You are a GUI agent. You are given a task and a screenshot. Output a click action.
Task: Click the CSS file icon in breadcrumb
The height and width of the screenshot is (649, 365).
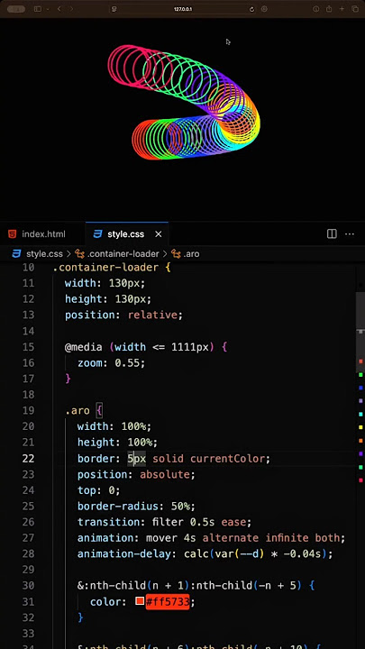click(x=16, y=253)
